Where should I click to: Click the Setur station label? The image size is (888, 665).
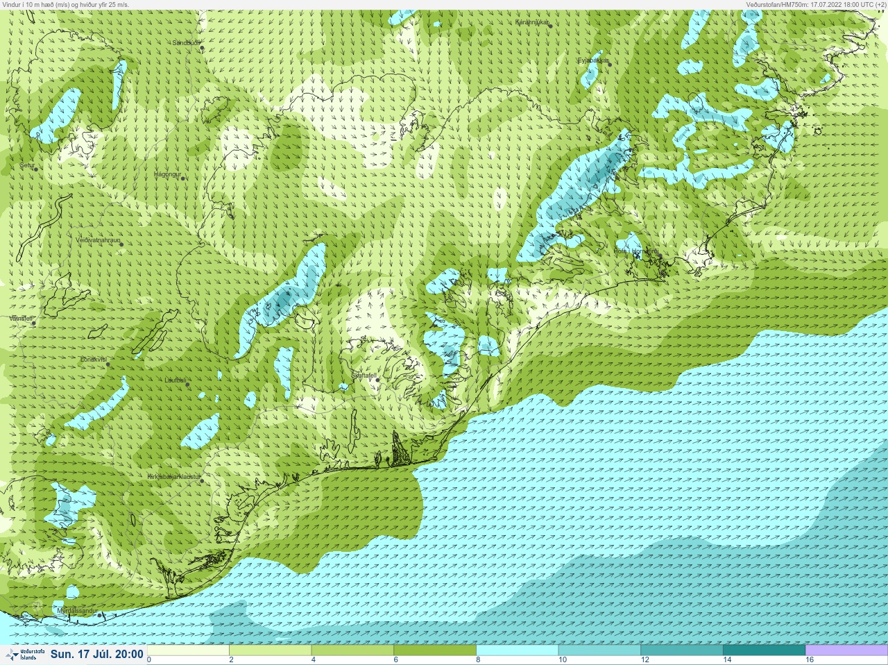(28, 166)
